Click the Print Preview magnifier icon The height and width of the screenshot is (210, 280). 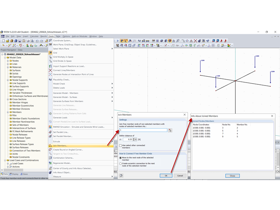click(x=32, y=41)
